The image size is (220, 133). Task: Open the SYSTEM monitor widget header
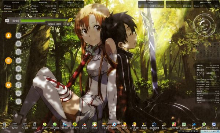coord(15,3)
